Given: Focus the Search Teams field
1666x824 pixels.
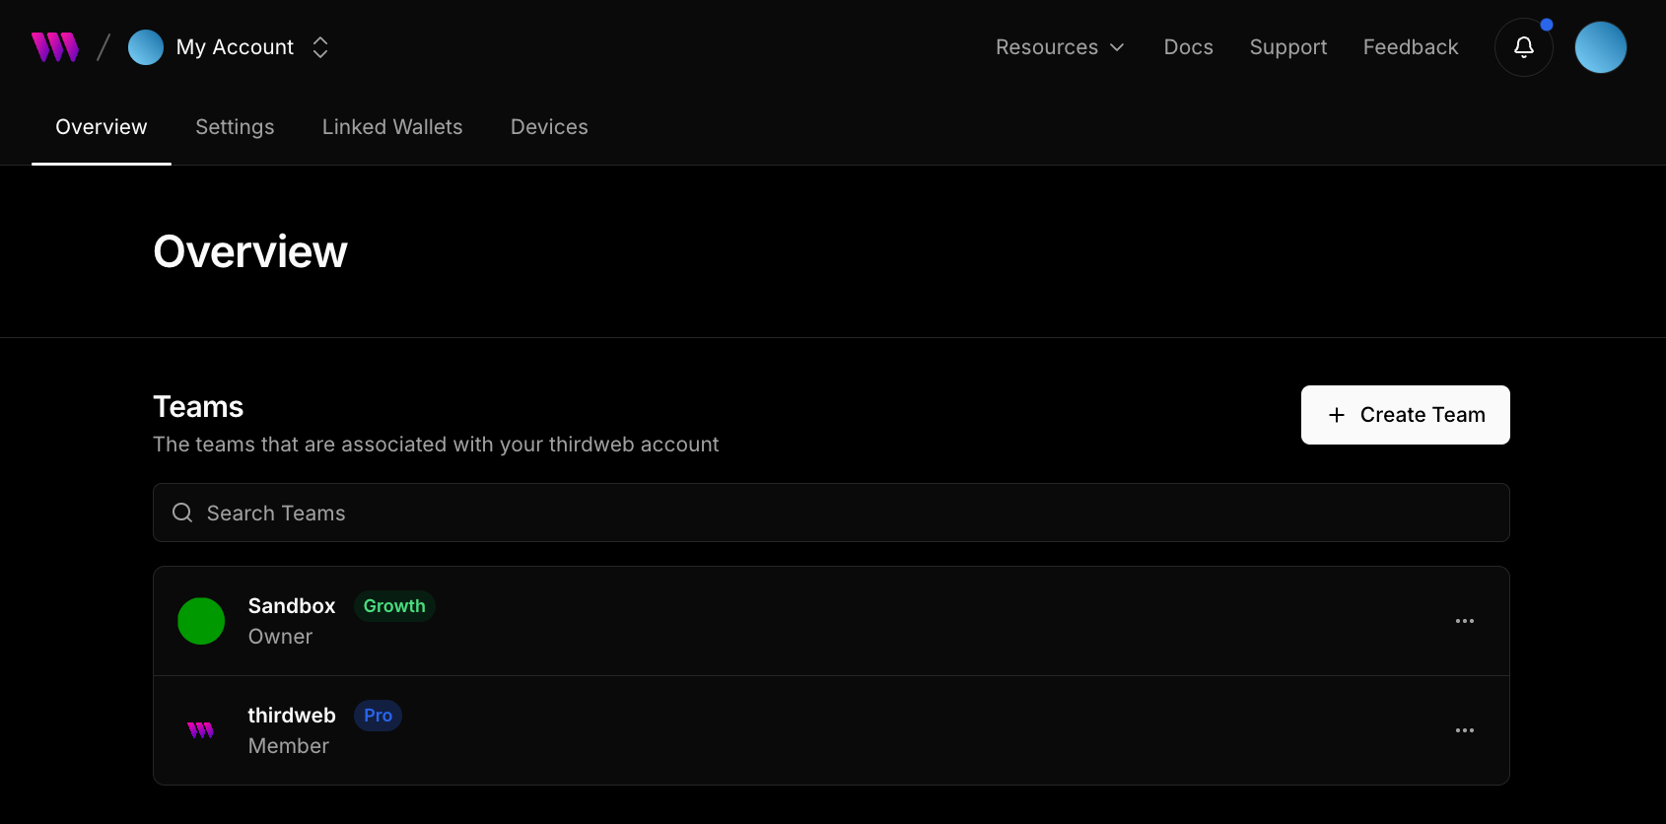Looking at the screenshot, I should click(831, 513).
